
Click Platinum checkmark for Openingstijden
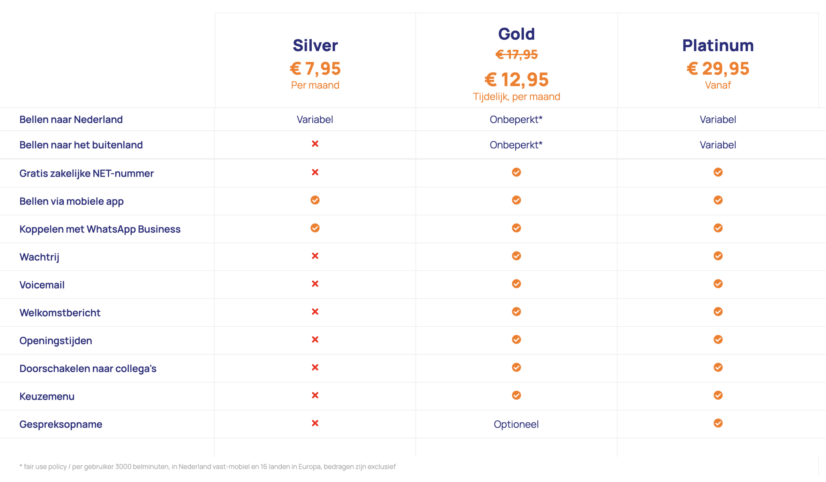[x=718, y=339]
